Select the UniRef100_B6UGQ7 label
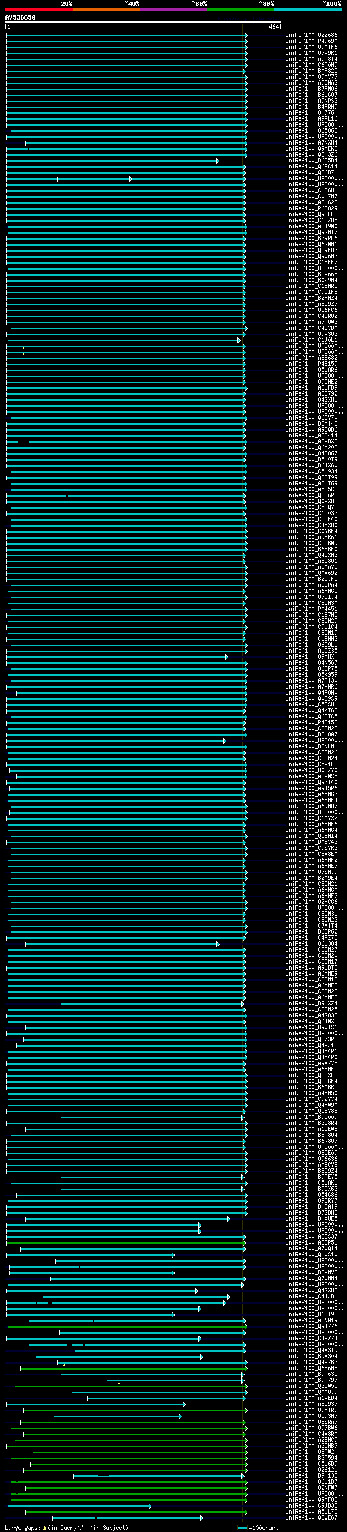The height and width of the screenshot is (1532, 347). point(311,95)
